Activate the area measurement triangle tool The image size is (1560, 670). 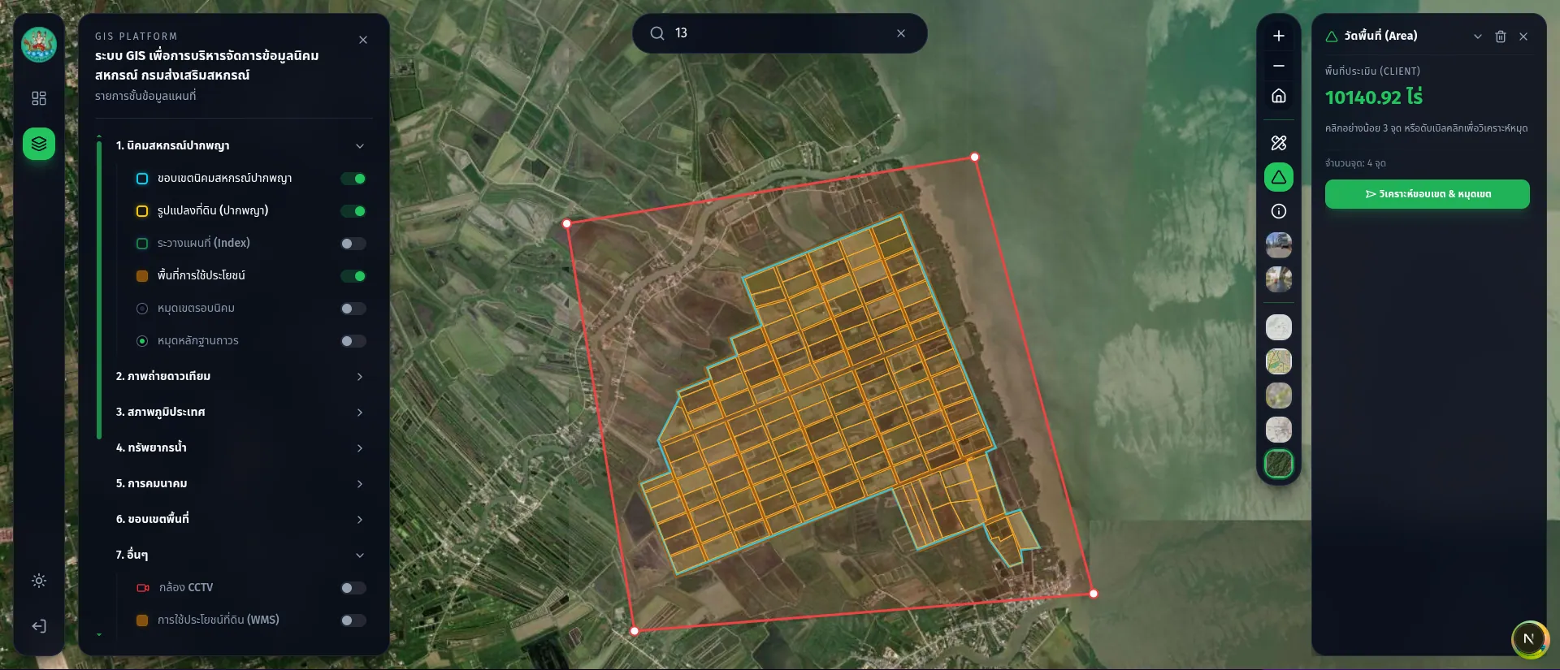pos(1279,177)
